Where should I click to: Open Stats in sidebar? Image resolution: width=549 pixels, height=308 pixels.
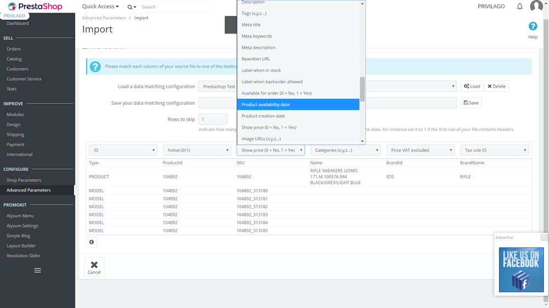coord(12,89)
